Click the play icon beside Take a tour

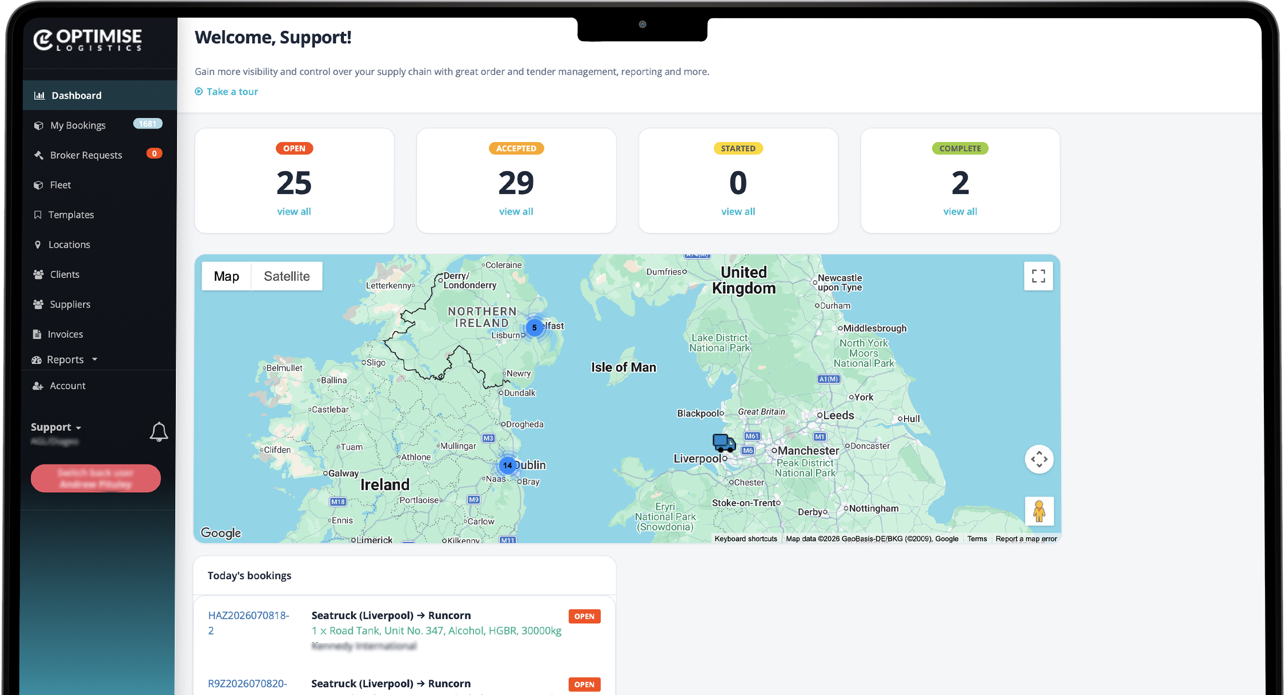[199, 91]
